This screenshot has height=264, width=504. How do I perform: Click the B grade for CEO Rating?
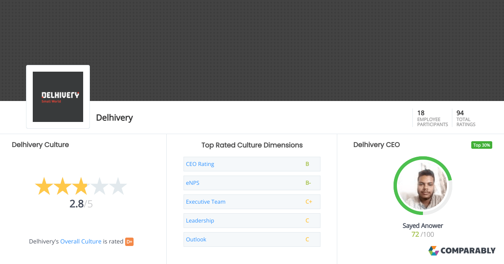(307, 164)
